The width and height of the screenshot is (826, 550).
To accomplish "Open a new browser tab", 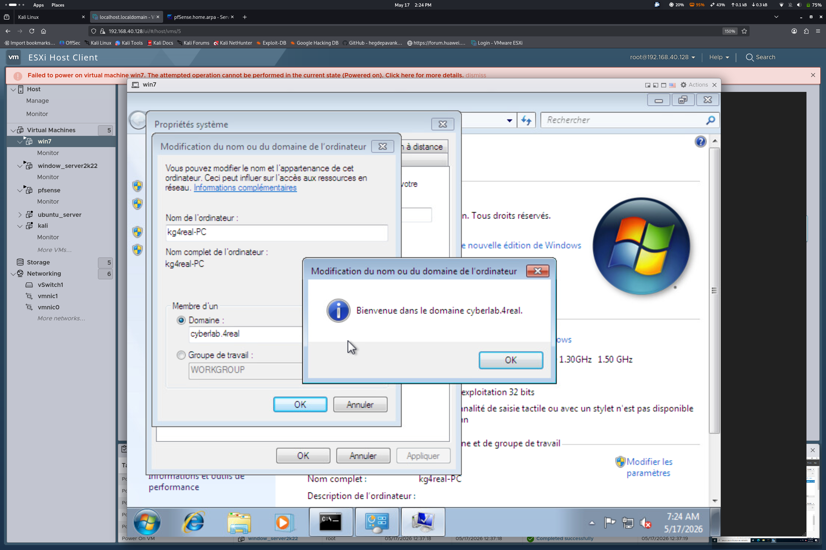I will [245, 17].
